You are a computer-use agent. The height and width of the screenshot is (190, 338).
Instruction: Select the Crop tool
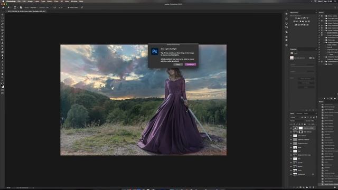(2, 27)
